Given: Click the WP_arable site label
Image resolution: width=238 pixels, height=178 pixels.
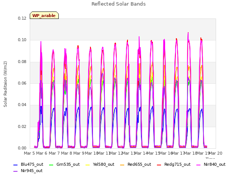Looking at the screenshot, I should coord(44,16).
